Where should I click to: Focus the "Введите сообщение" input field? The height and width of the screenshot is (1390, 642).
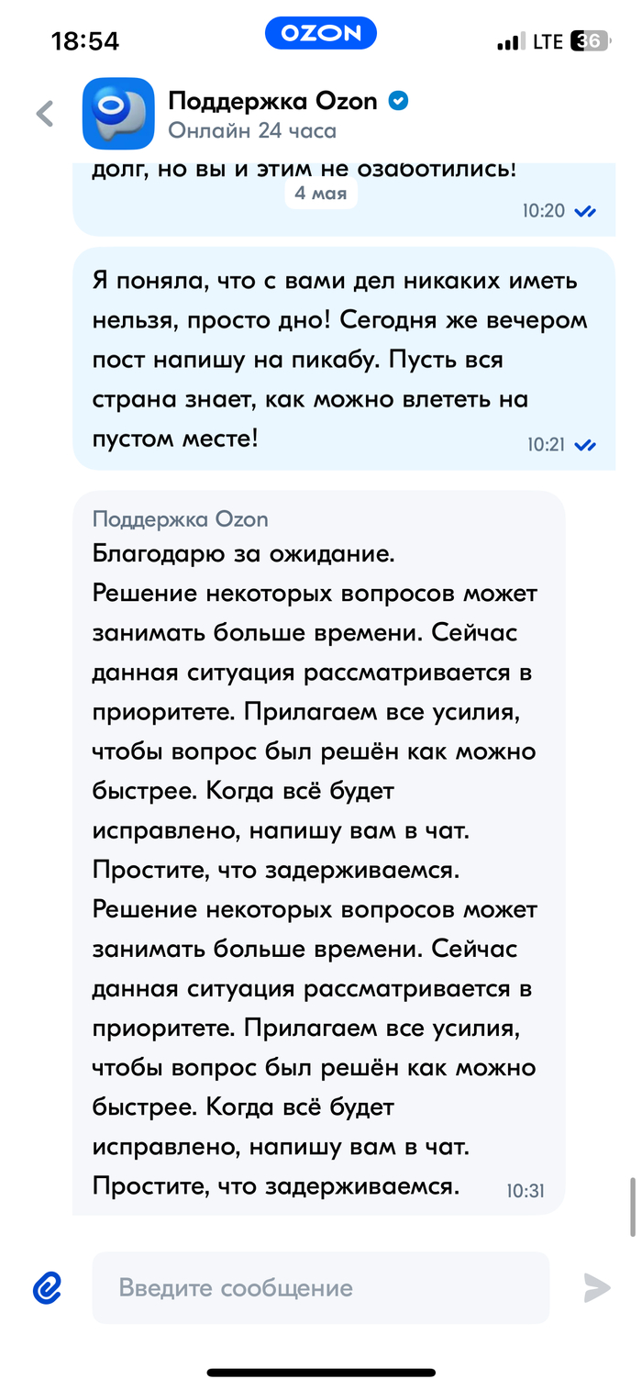321,1287
